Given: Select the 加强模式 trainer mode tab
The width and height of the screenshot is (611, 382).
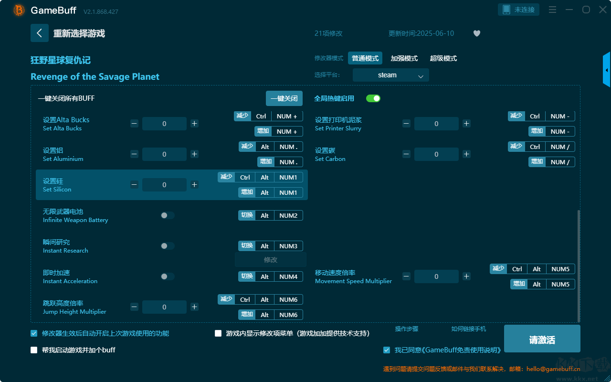Looking at the screenshot, I should 404,58.
